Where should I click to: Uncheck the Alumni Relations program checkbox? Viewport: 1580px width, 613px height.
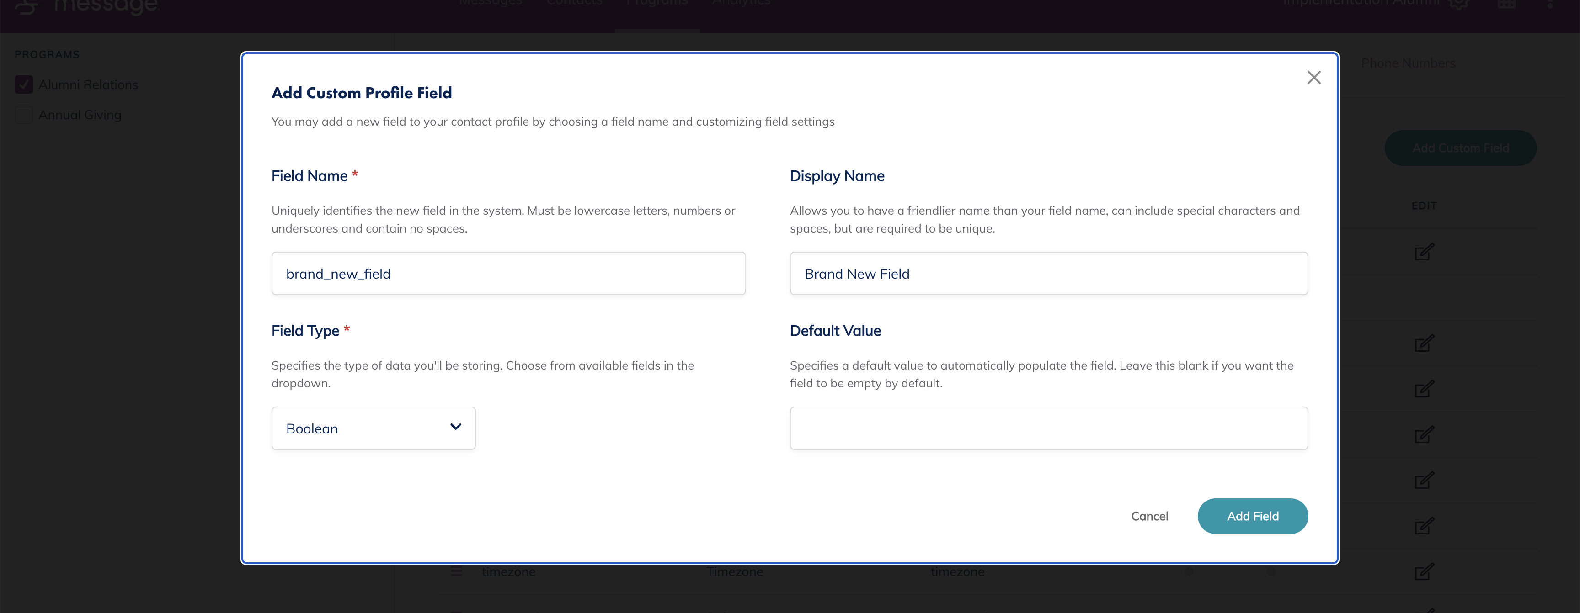[24, 85]
